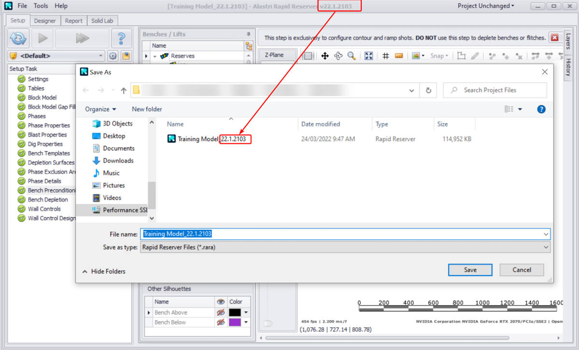Open the Snap dropdown in viewport toolbar
The image size is (579, 350).
coord(439,56)
